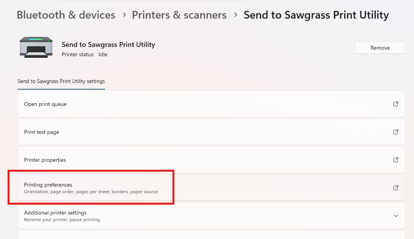
Task: Select Send to Sawgrass Print Utility settings tab
Action: pyautogui.click(x=61, y=81)
